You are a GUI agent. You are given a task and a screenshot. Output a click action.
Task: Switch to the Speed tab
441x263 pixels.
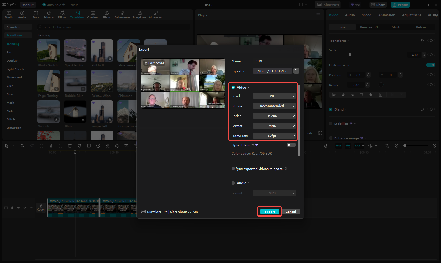[366, 15]
